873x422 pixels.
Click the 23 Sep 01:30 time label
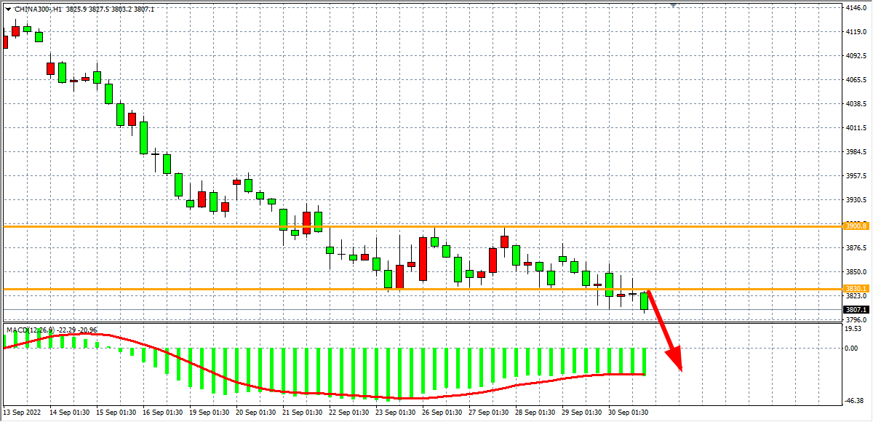(394, 413)
